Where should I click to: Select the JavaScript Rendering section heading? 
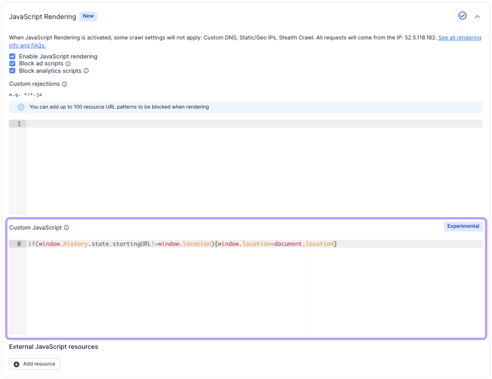click(42, 16)
